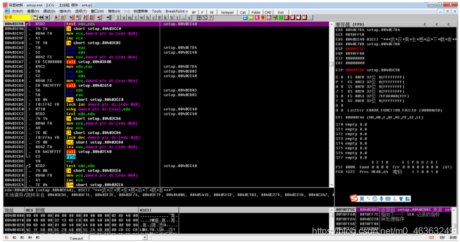460x242 pixels.
Task: Open the 帮助(H) Help menu
Action: [x=114, y=11]
